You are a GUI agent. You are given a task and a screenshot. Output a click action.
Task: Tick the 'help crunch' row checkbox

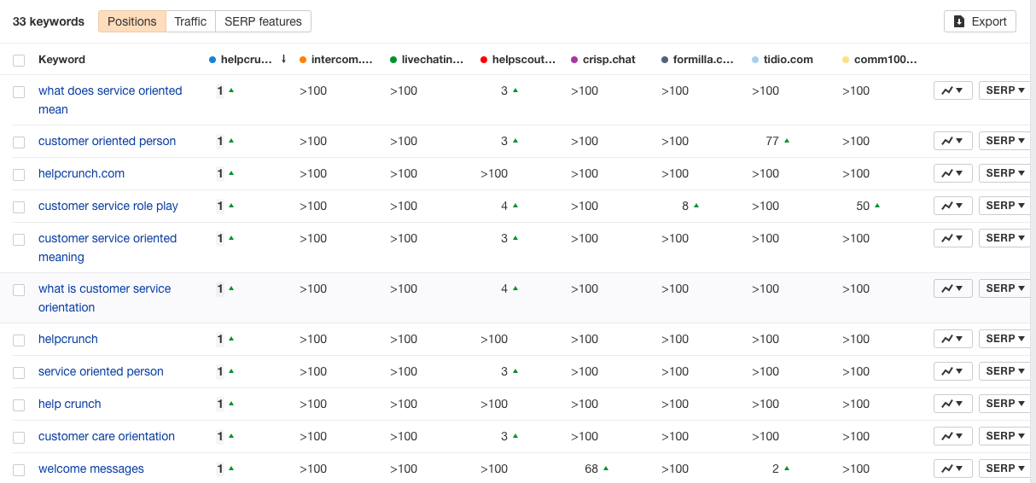click(x=19, y=404)
